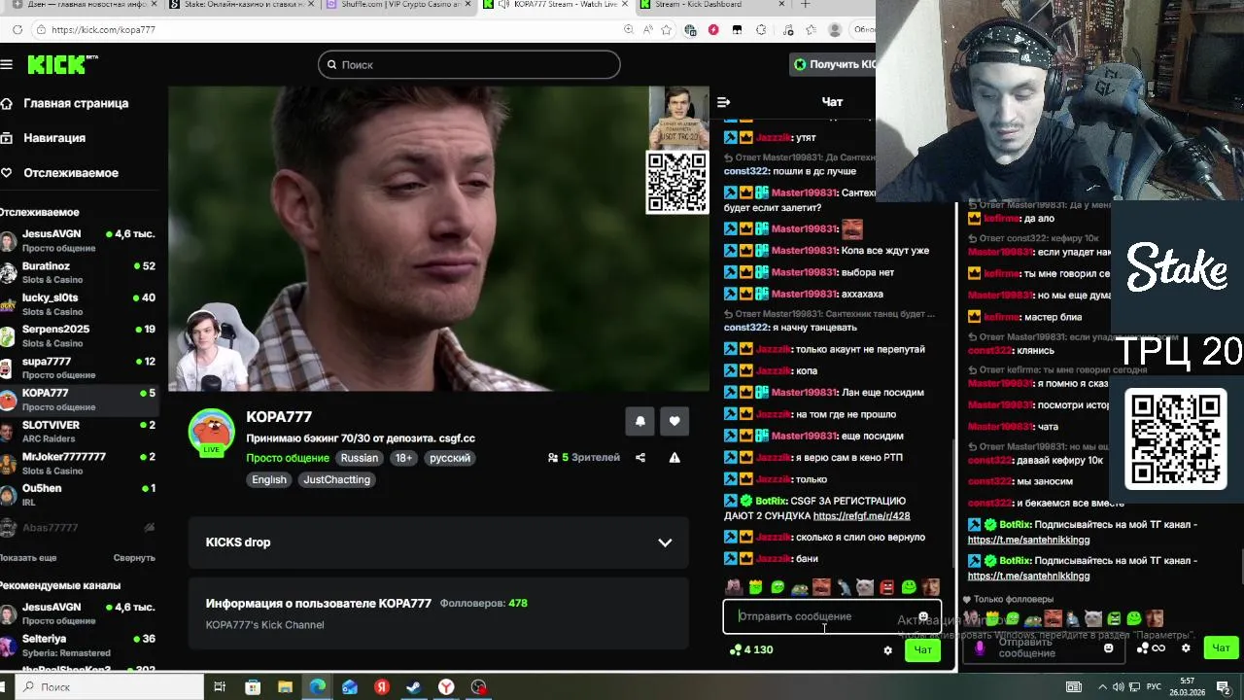Screen dimensions: 1244x700
Task: Open side chat settings gear
Action: click(x=1186, y=647)
